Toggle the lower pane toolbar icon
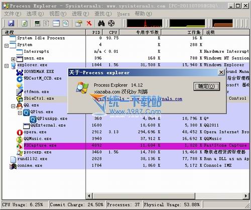251x210 pixels. point(56,23)
